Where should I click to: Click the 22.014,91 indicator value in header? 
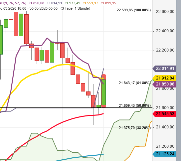(54, 3)
